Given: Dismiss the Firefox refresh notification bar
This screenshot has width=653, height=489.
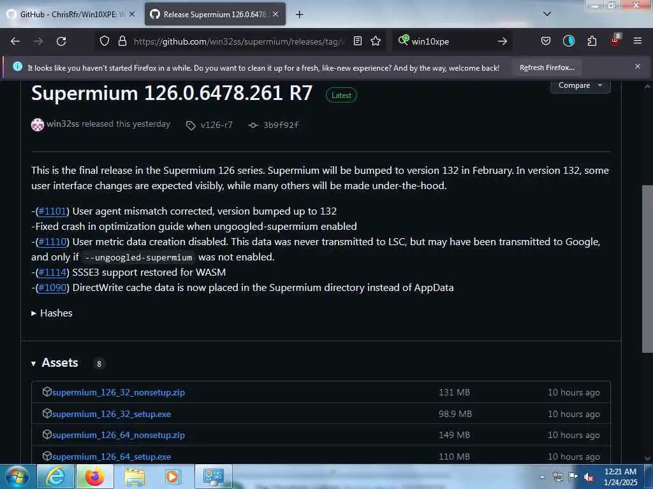Looking at the screenshot, I should (x=637, y=66).
